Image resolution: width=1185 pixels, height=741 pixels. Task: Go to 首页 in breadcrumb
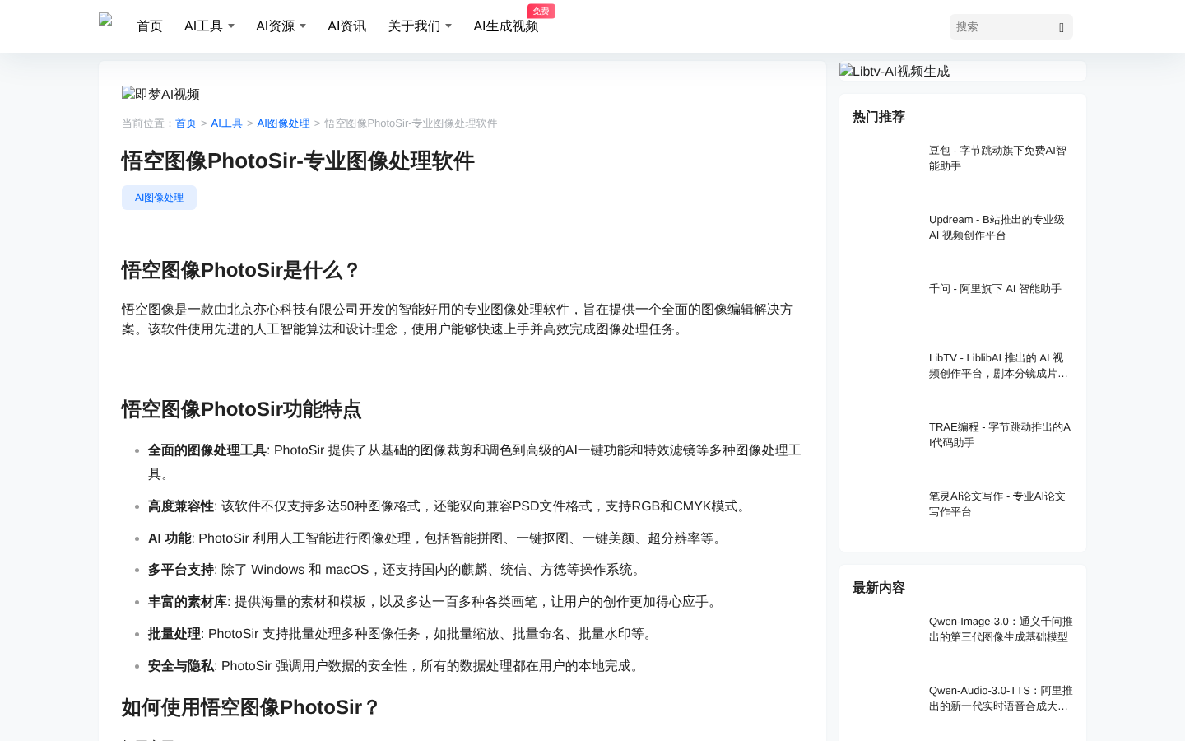click(x=186, y=123)
